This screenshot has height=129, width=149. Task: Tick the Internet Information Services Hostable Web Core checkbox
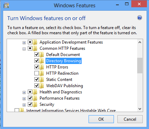pyautogui.click(x=17, y=110)
